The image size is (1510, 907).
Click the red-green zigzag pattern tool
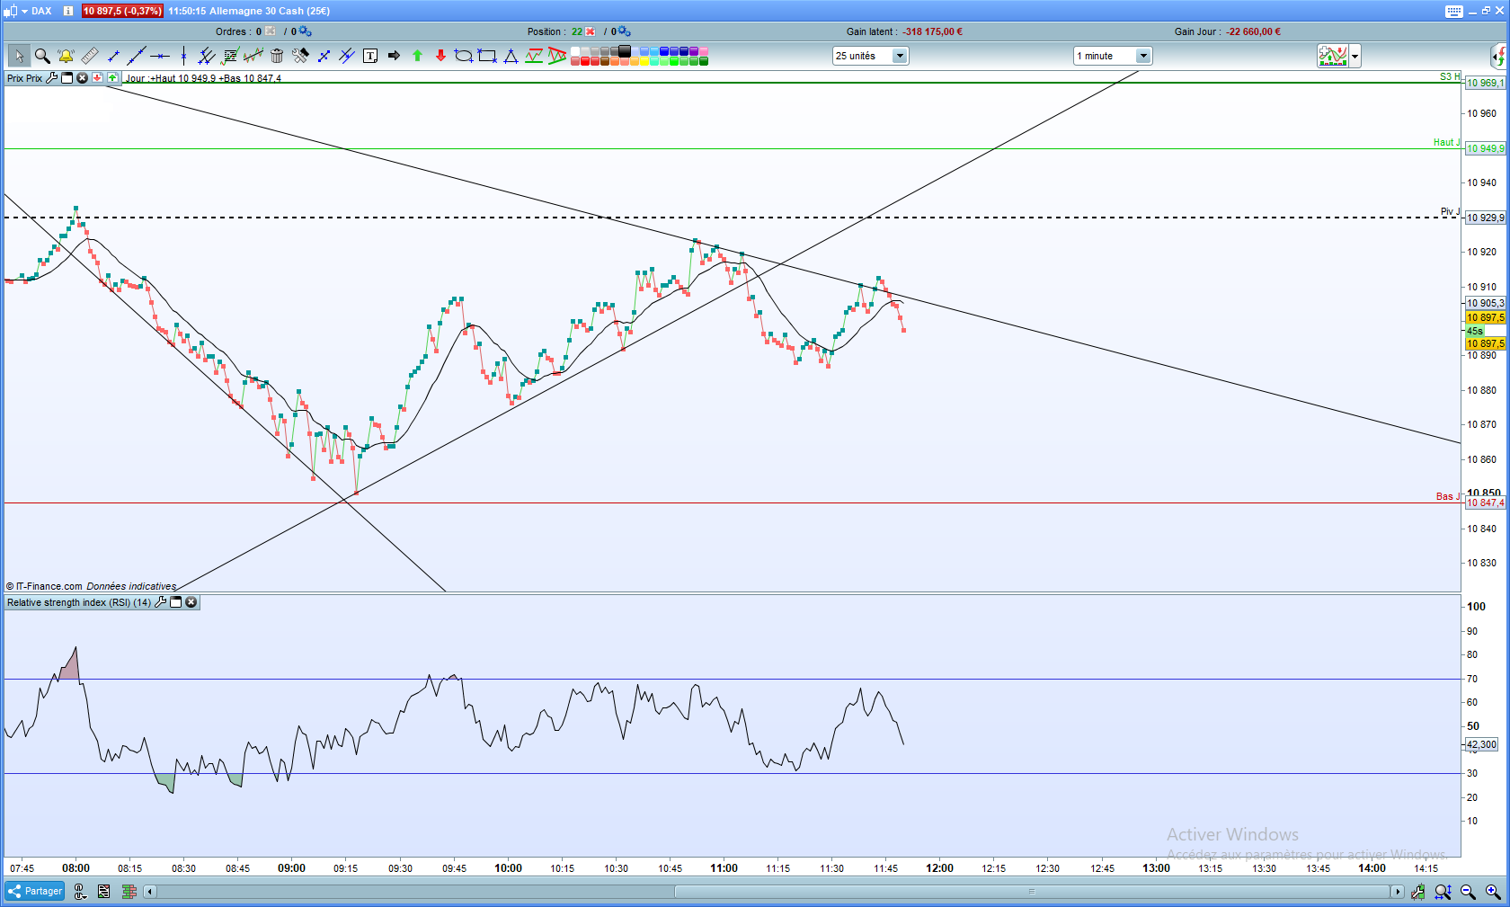[534, 56]
